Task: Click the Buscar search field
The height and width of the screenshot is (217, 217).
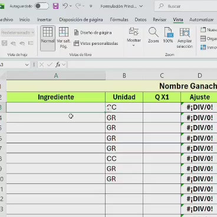Action: pyautogui.click(x=186, y=6)
